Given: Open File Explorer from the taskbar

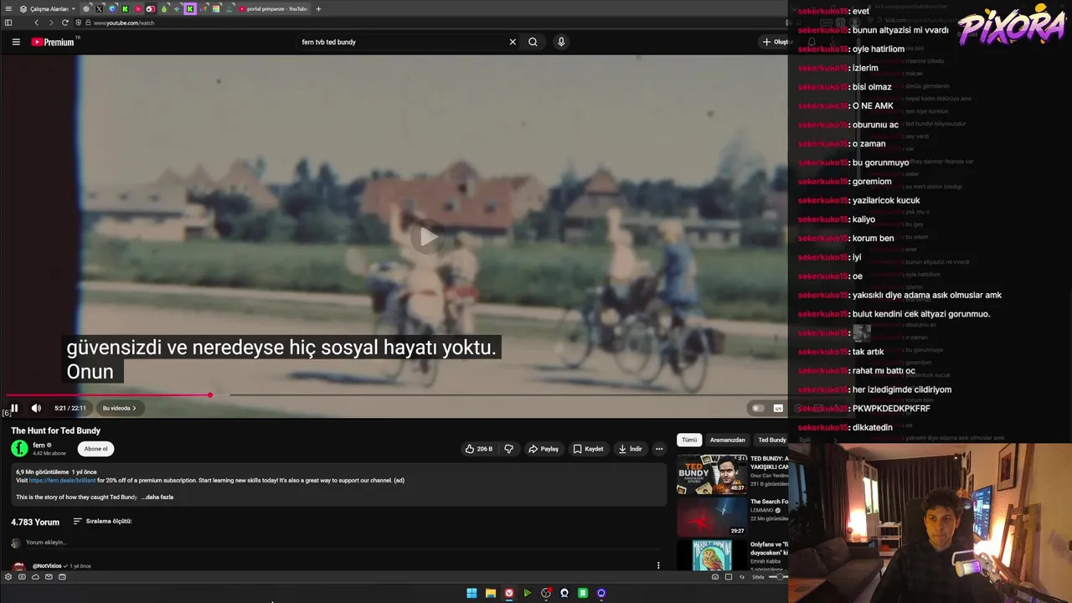Looking at the screenshot, I should point(491,593).
